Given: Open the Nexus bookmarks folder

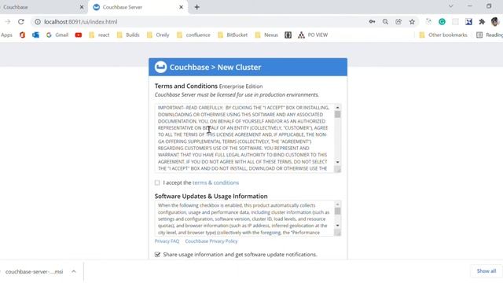Looking at the screenshot, I should 266,35.
